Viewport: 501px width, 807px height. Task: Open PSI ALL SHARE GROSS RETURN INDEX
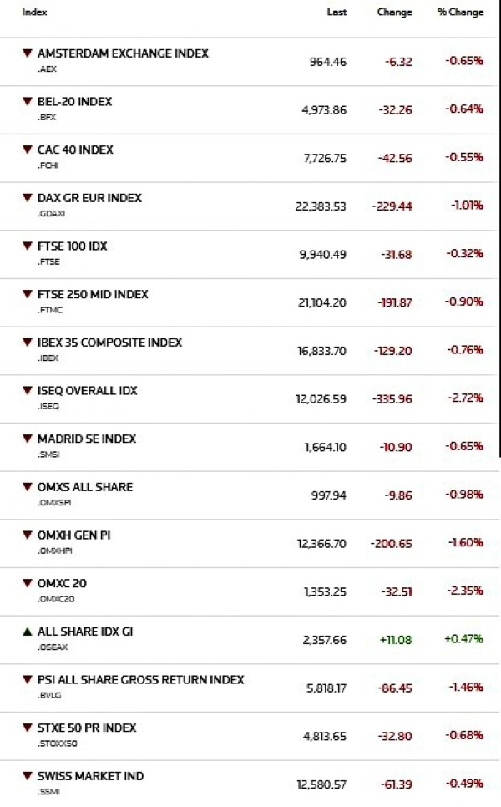click(141, 680)
